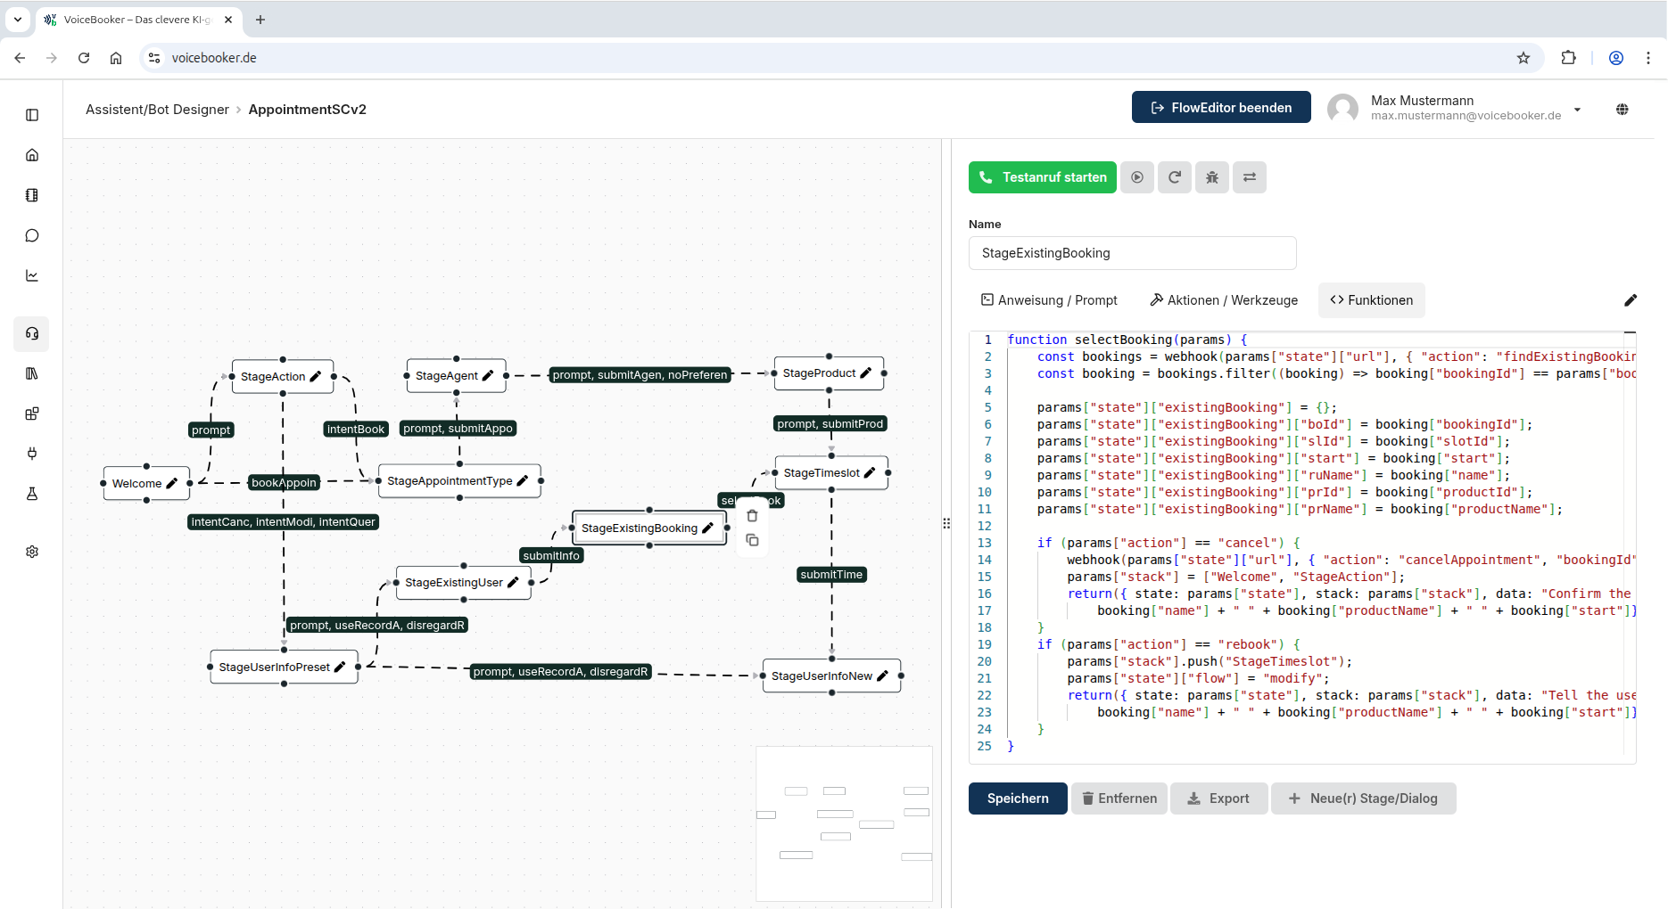This screenshot has height=909, width=1668.
Task: Click the play circle icon button
Action: (x=1136, y=177)
